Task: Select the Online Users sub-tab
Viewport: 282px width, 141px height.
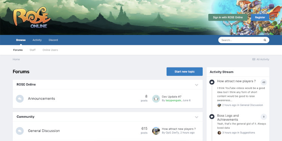Action: click(50, 50)
